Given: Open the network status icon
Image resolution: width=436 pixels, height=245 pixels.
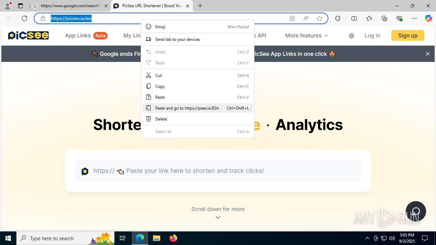Looking at the screenshot, I should (x=384, y=238).
